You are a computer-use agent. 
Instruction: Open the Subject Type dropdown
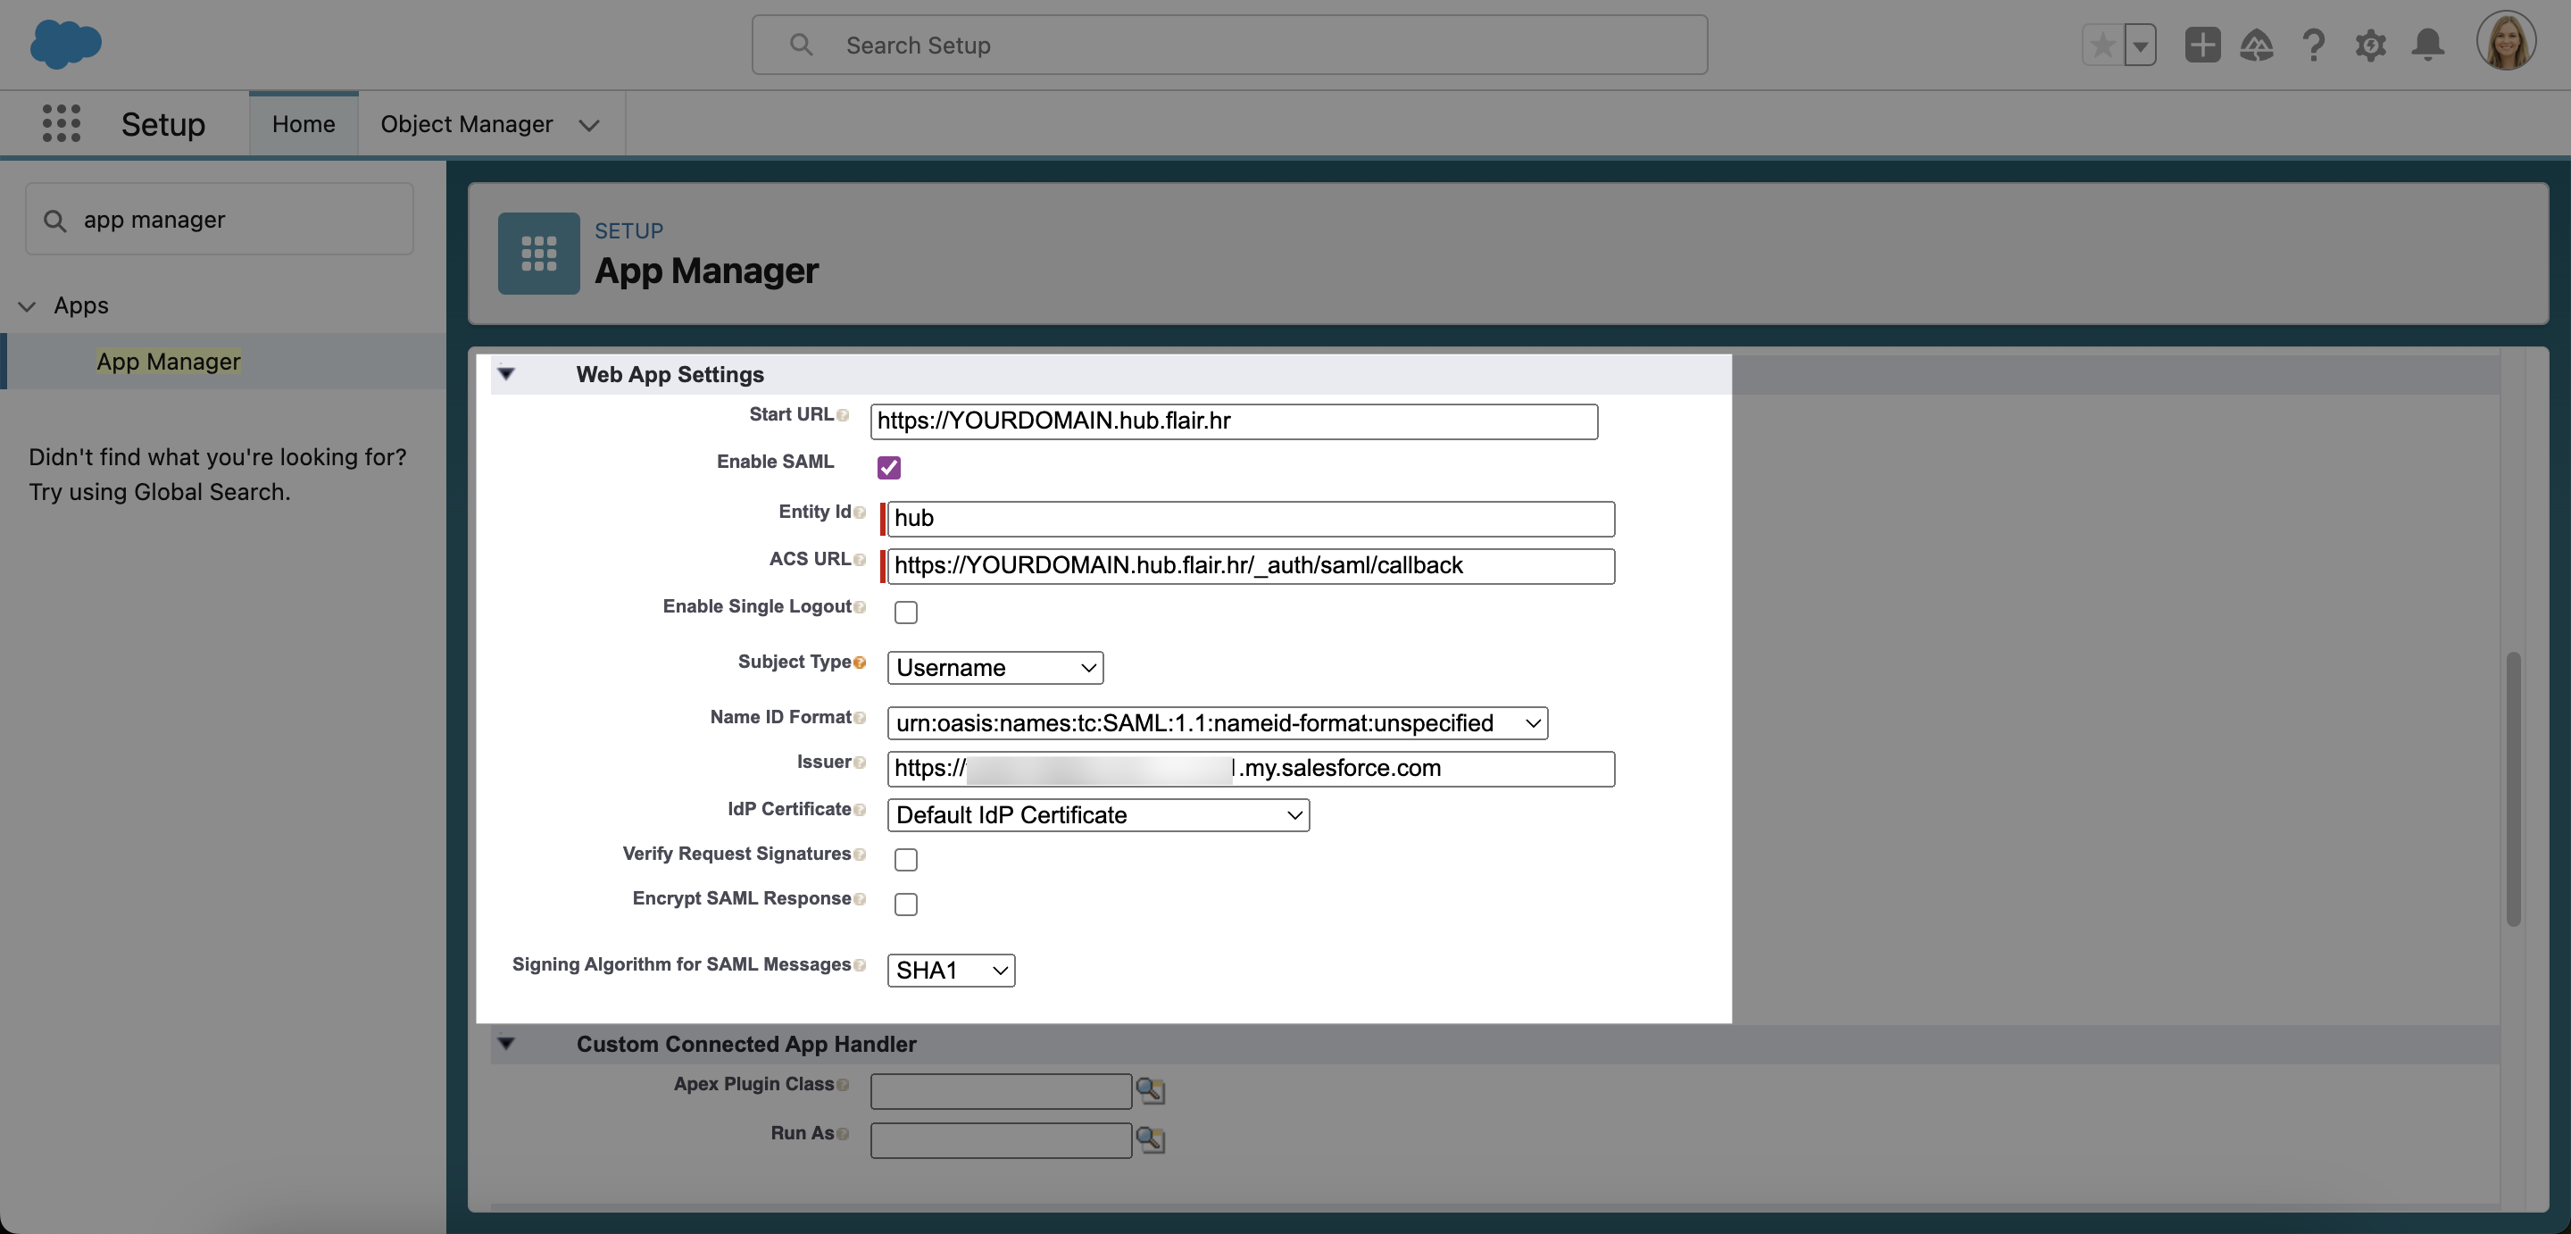click(x=994, y=668)
